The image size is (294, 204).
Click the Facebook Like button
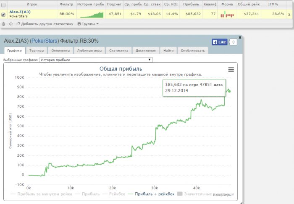pos(220,42)
